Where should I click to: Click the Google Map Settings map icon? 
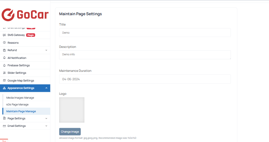click(x=5, y=80)
